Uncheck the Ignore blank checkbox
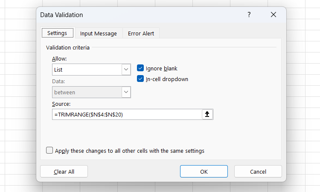 140,68
